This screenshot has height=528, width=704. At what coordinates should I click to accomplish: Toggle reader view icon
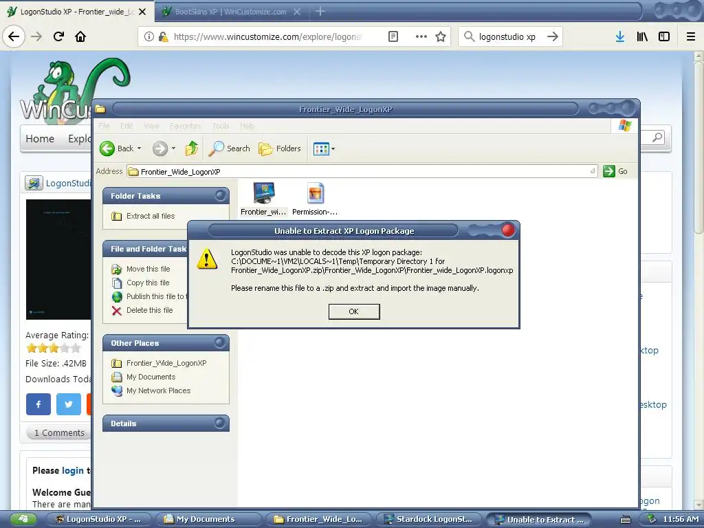393,36
